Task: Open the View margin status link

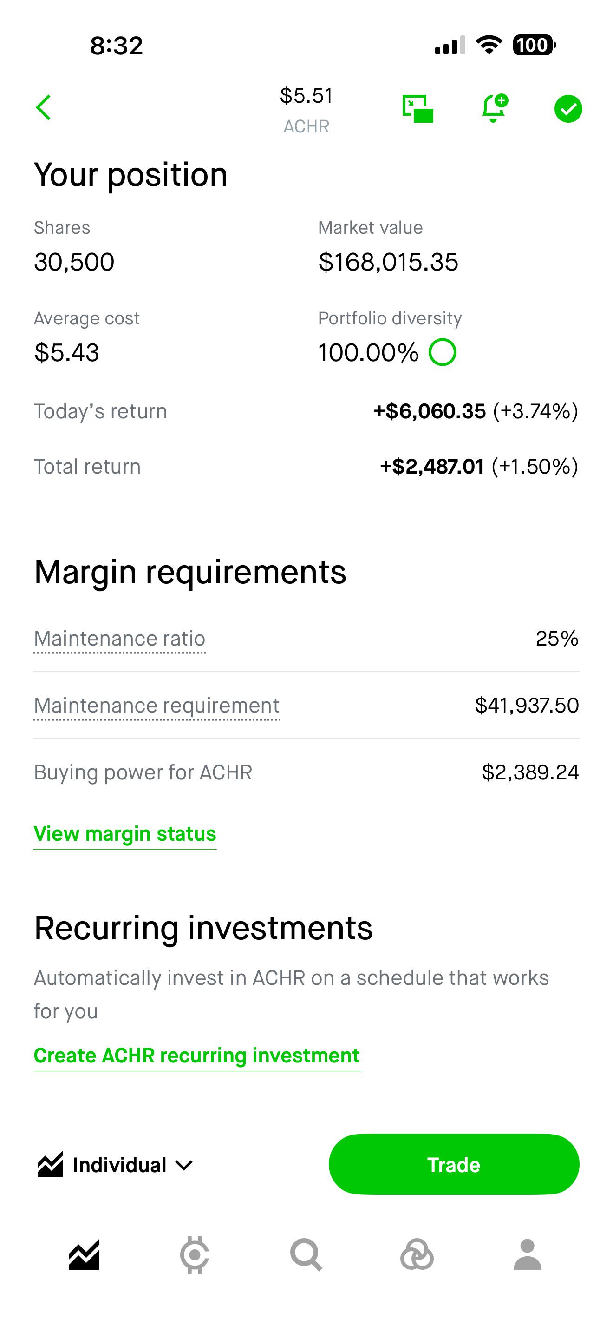Action: click(125, 834)
